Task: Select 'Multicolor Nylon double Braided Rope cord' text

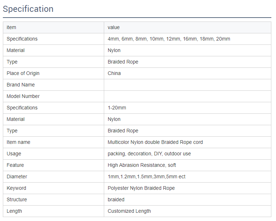Action: click(x=155, y=142)
